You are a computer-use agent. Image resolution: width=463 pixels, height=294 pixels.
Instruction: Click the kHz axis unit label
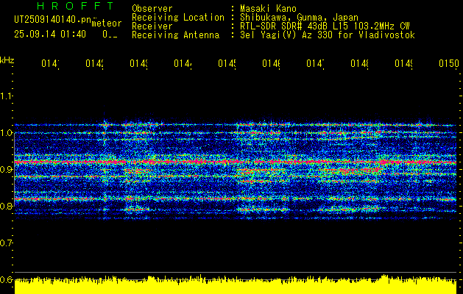coord(7,61)
